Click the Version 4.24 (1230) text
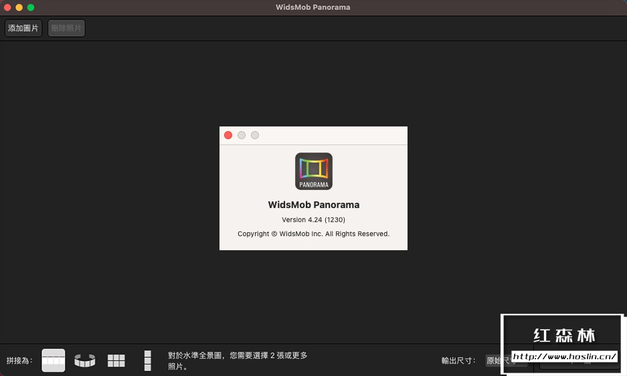 point(313,219)
